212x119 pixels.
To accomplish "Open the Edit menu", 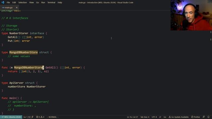I will (x=14, y=2).
